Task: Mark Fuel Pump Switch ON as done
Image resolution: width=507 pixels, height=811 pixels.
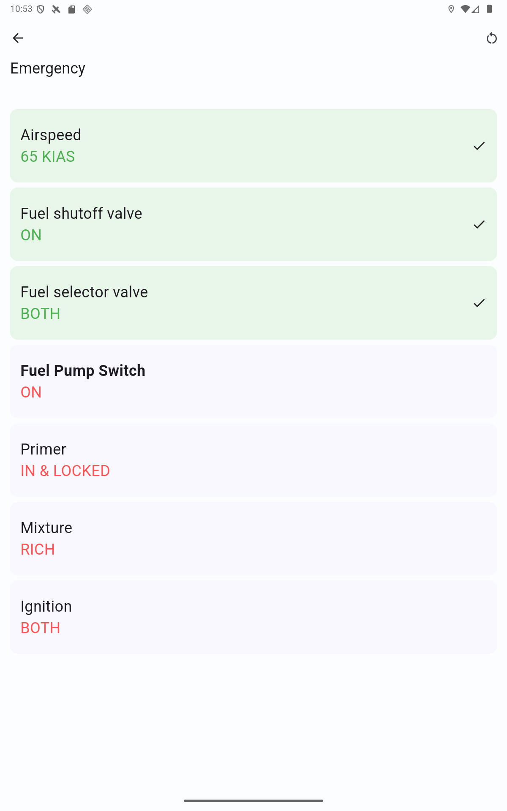Action: tap(253, 381)
